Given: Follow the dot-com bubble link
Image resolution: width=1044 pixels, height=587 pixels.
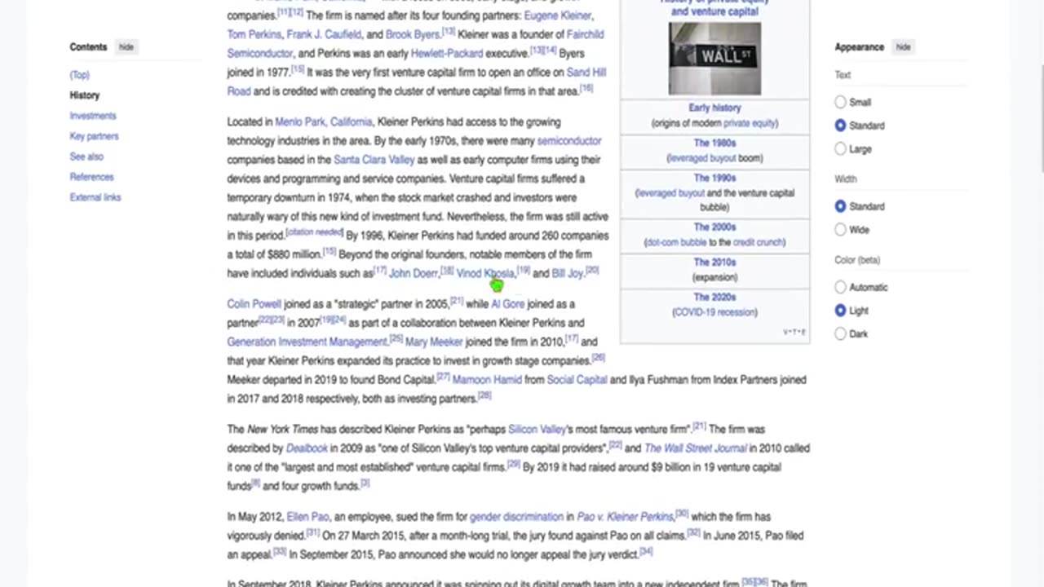Looking at the screenshot, I should point(678,242).
